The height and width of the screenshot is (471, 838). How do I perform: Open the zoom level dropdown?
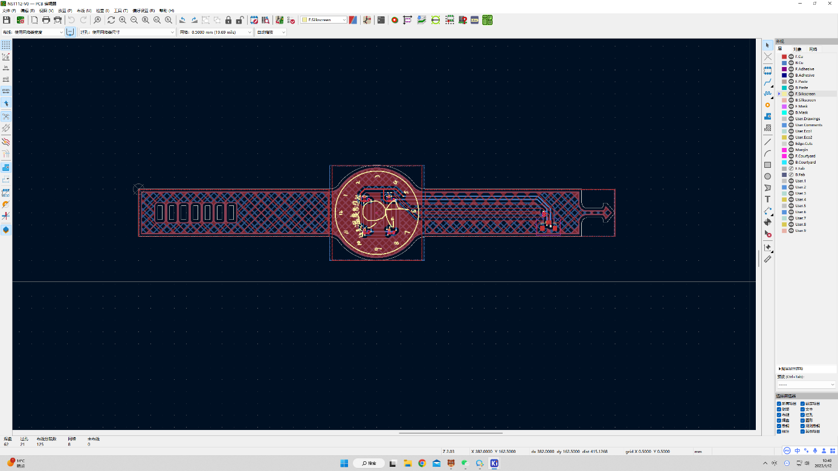pyautogui.click(x=271, y=32)
